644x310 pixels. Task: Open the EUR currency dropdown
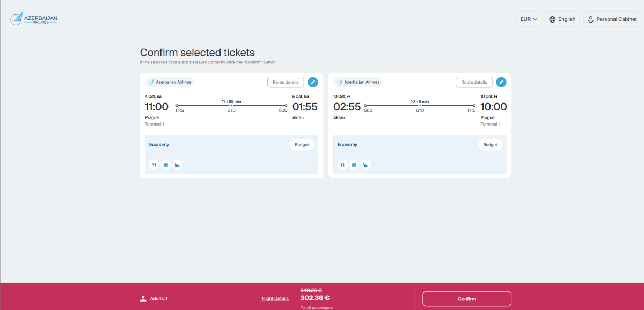click(529, 19)
